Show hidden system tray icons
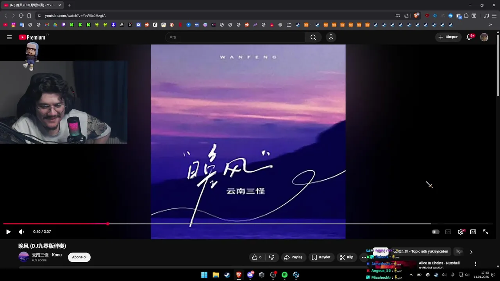The image size is (500, 281). coord(411,275)
